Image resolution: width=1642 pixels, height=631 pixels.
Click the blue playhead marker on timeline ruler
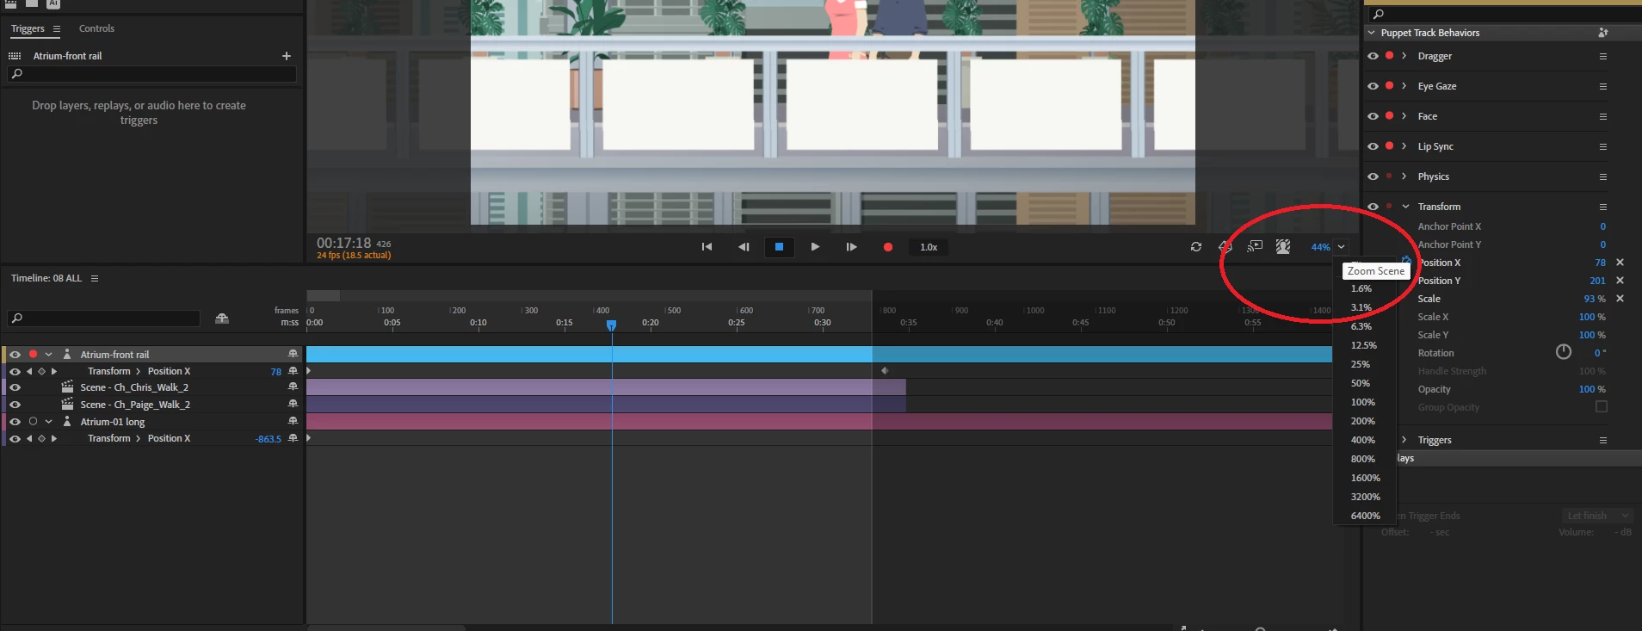click(611, 325)
